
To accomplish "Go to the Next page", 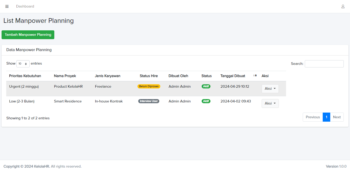I will click(x=337, y=117).
